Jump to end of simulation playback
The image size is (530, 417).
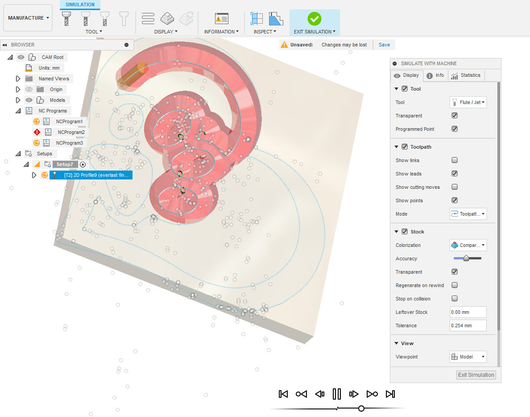390,394
